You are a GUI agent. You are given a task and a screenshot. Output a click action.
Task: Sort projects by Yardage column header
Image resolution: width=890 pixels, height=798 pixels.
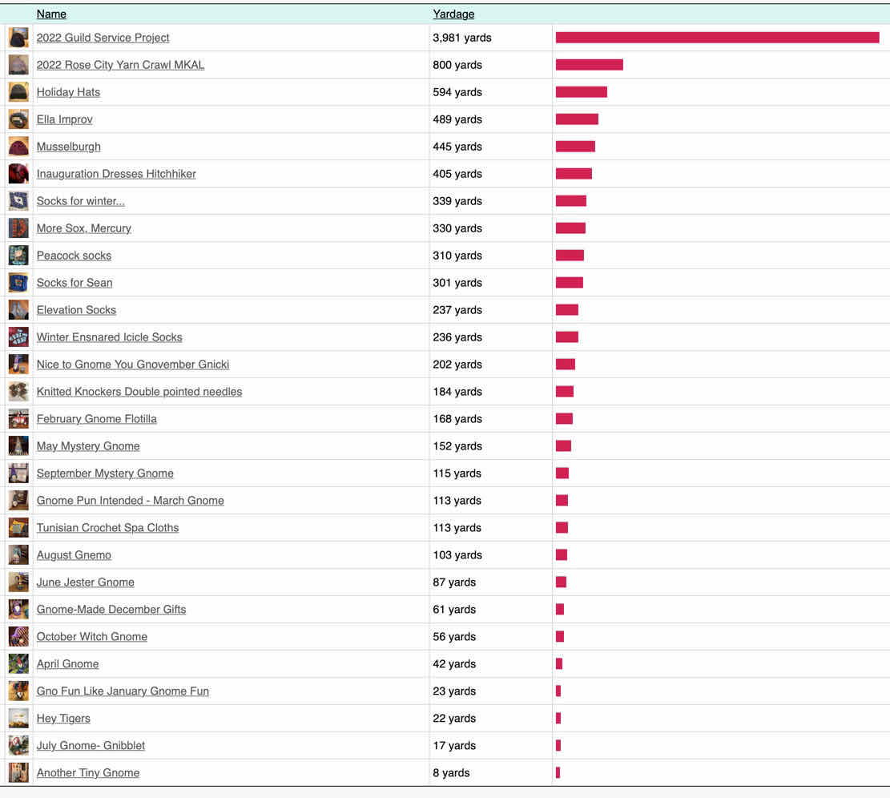453,14
